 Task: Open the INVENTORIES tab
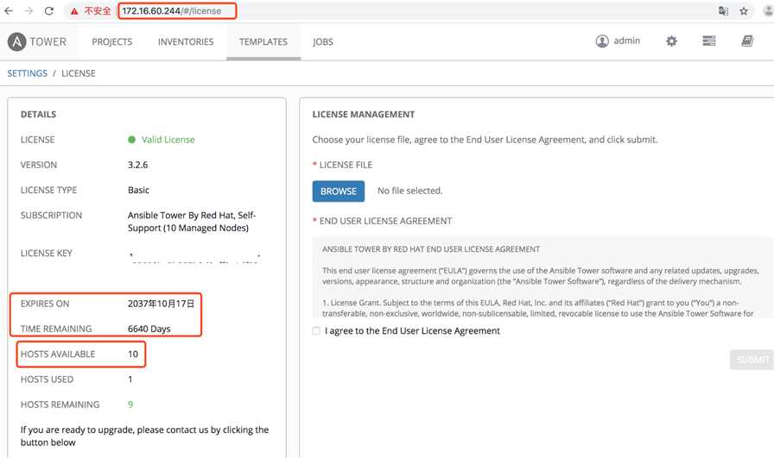[x=186, y=42]
